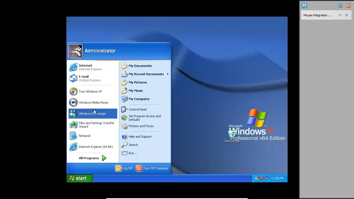Launch Windows Messenger from the start menu
The height and width of the screenshot is (199, 354).
[93, 114]
